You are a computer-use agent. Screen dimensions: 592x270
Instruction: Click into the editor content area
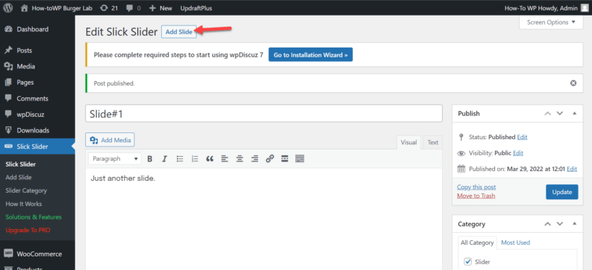(263, 219)
